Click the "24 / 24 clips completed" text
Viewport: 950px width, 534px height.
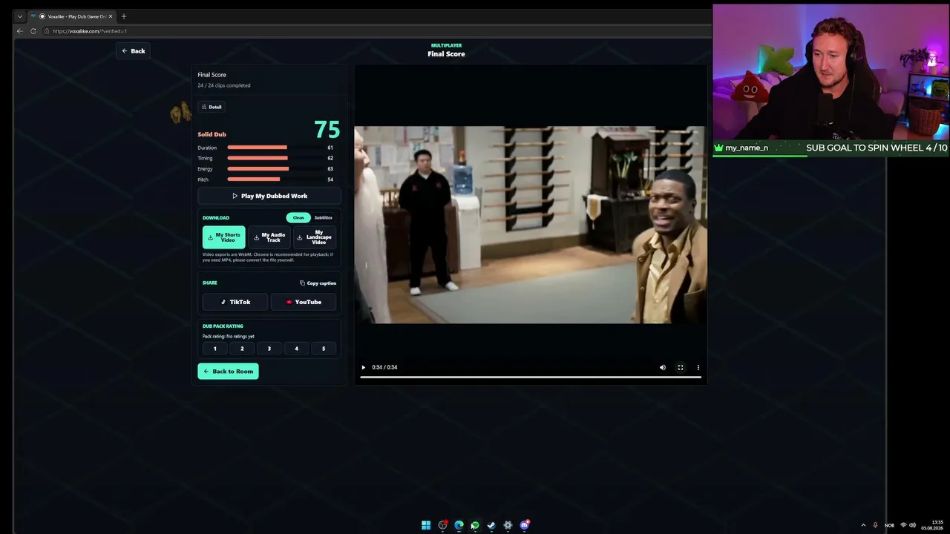coord(224,85)
